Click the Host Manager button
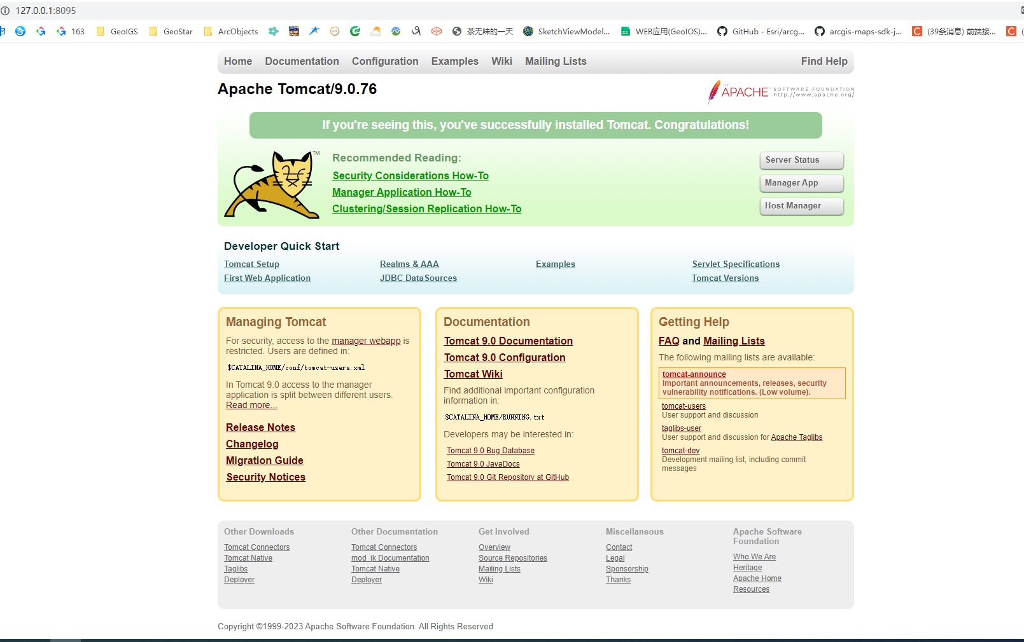This screenshot has height=642, width=1024. pos(802,206)
